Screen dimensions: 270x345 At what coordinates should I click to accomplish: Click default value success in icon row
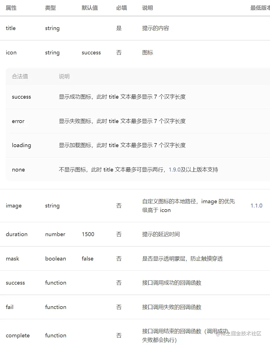point(91,52)
